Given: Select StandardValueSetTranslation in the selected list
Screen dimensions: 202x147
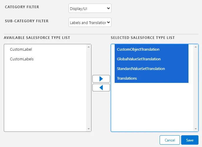Looking at the screenshot, I should pos(151,69).
